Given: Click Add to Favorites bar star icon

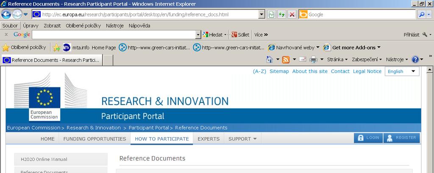Looking at the screenshot, I should point(56,47).
